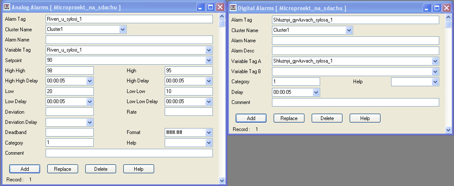Open Variable Tag dropdown in Analog Alarms

[209, 50]
